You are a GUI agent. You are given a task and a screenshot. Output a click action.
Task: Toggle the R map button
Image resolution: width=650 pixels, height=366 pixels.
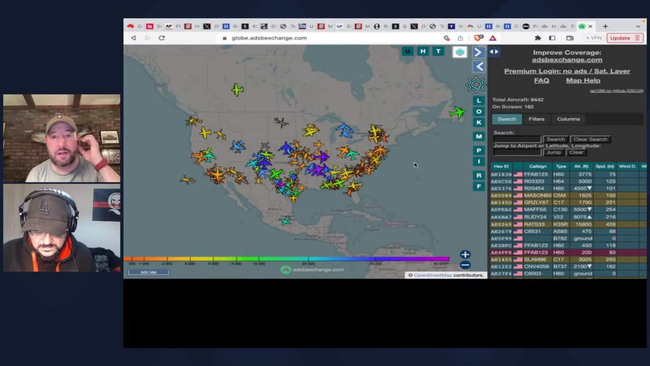coord(478,175)
